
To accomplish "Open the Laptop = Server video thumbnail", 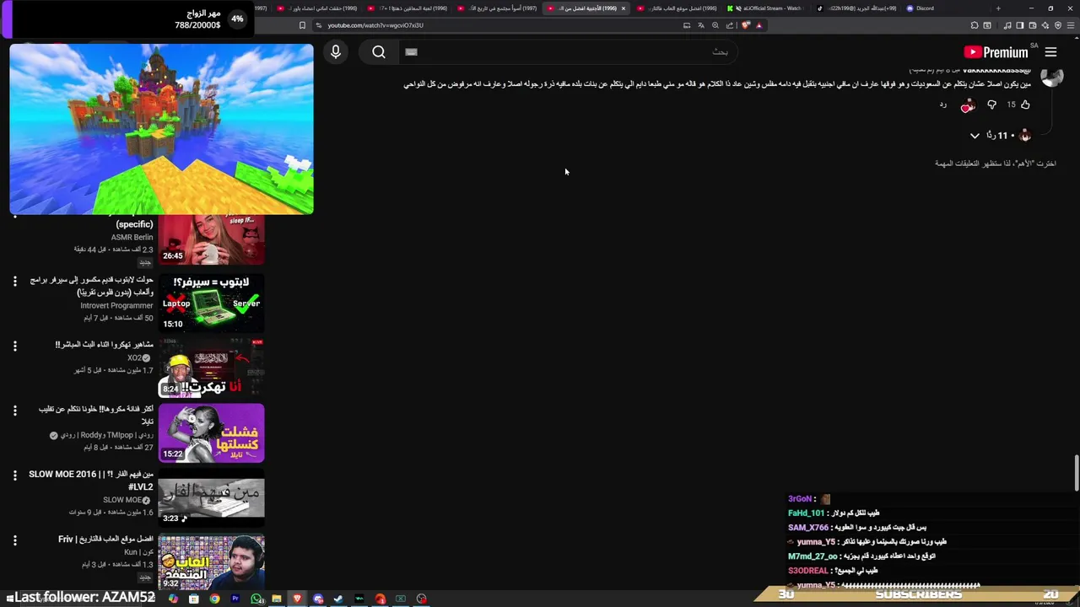I will 211,303.
